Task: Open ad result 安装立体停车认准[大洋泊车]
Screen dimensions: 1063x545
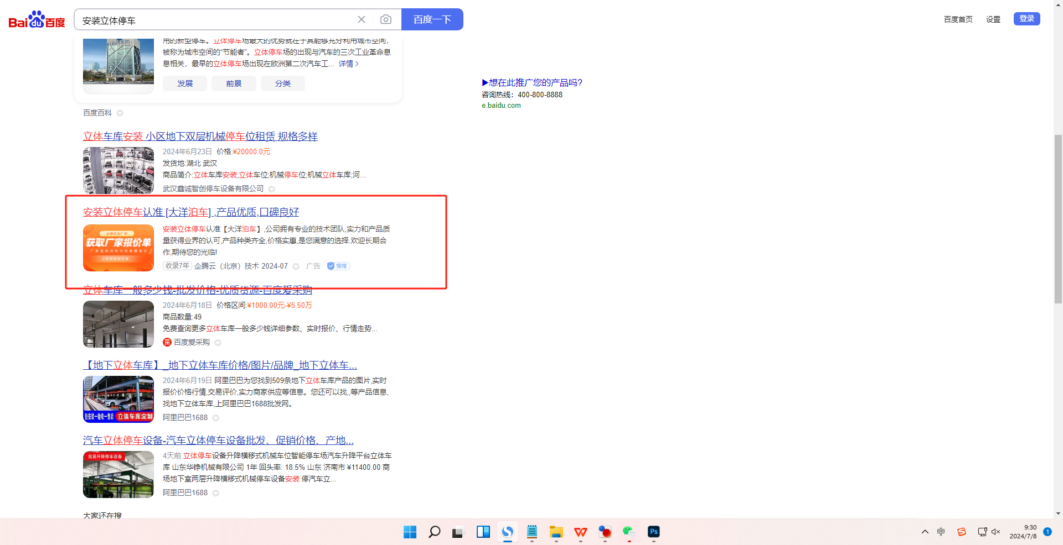Action: tap(191, 212)
